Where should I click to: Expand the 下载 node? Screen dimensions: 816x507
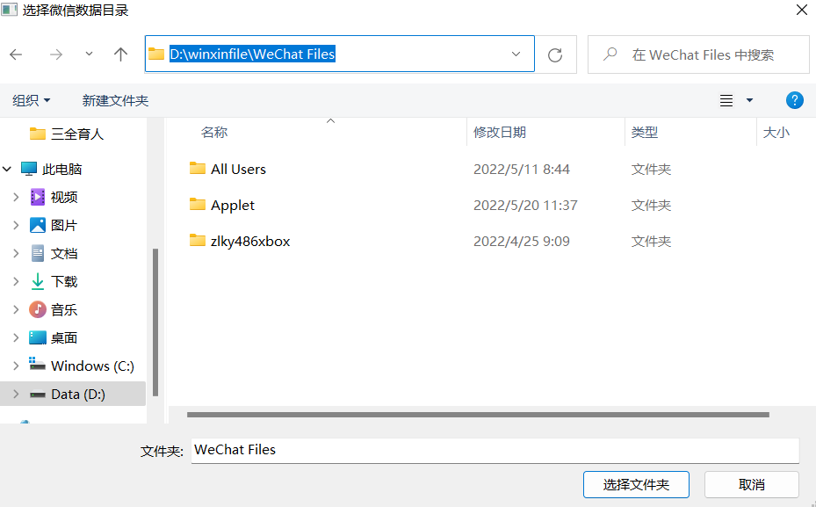[x=16, y=281]
